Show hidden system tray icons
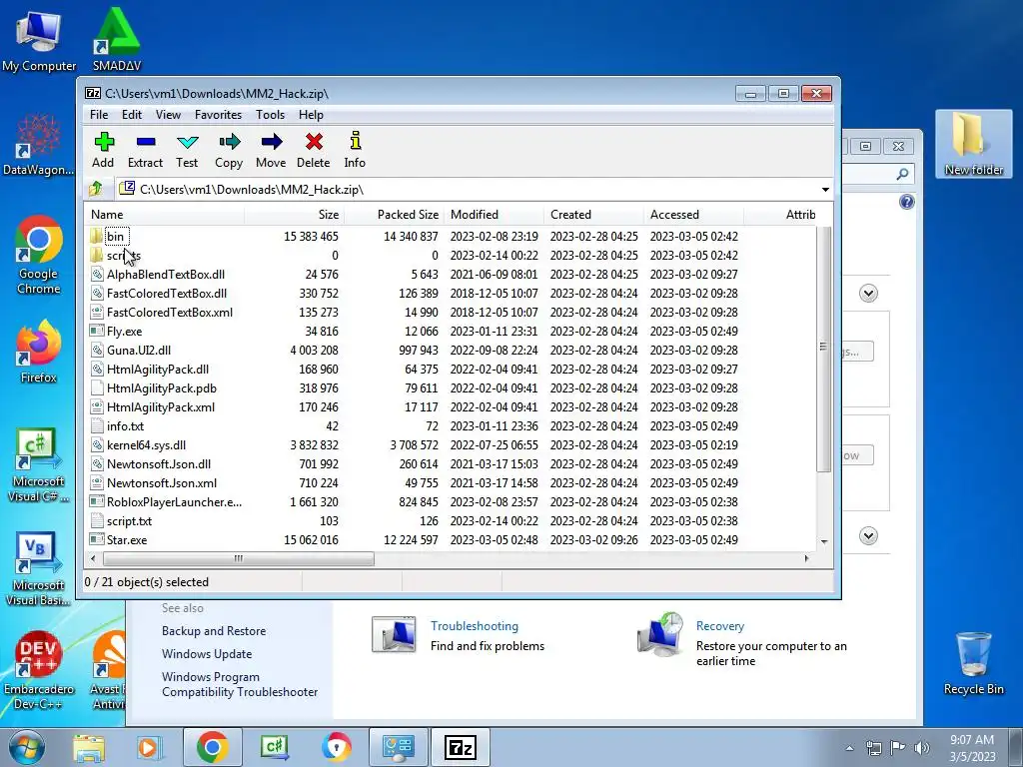This screenshot has width=1023, height=767. tap(849, 748)
